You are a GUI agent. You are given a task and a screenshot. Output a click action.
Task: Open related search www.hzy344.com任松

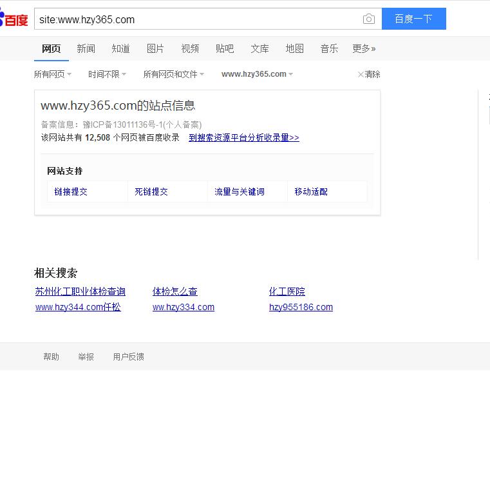pyautogui.click(x=78, y=307)
